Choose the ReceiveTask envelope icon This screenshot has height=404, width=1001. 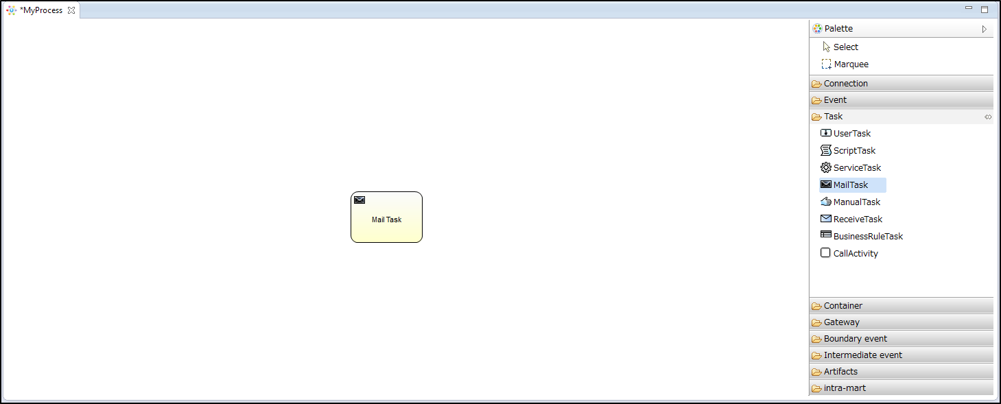point(826,219)
